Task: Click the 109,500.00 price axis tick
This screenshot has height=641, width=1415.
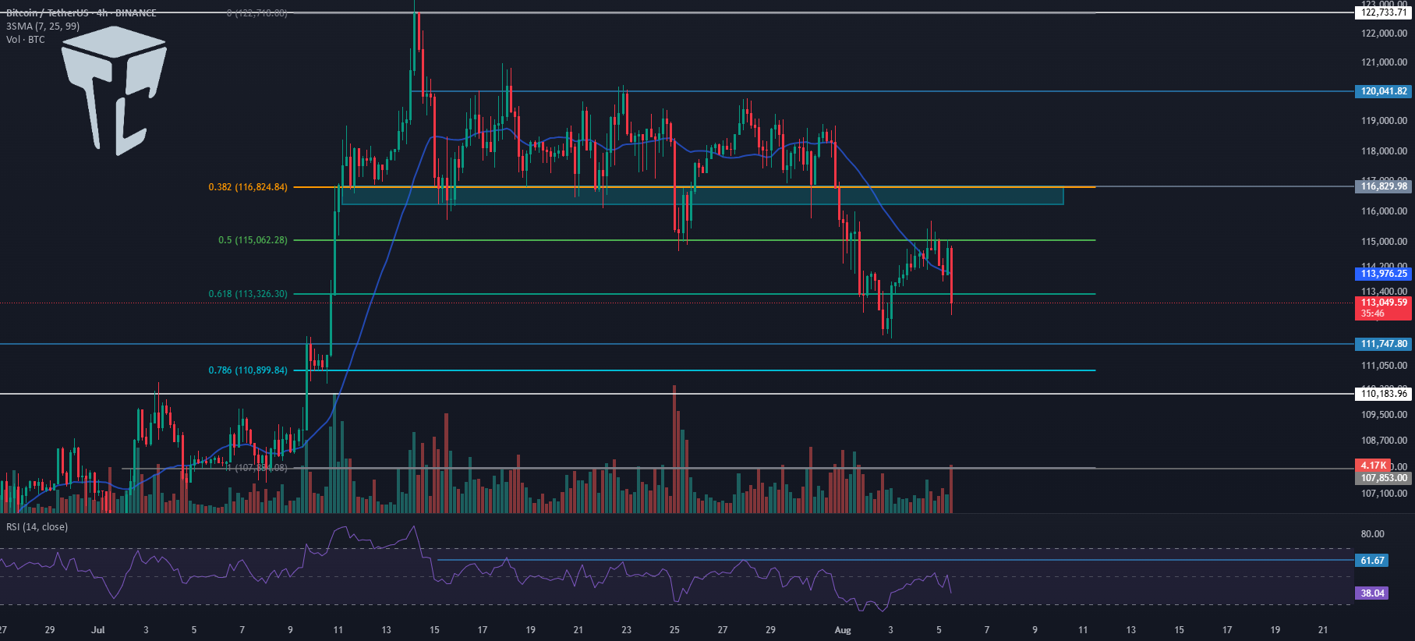Action: 1384,415
